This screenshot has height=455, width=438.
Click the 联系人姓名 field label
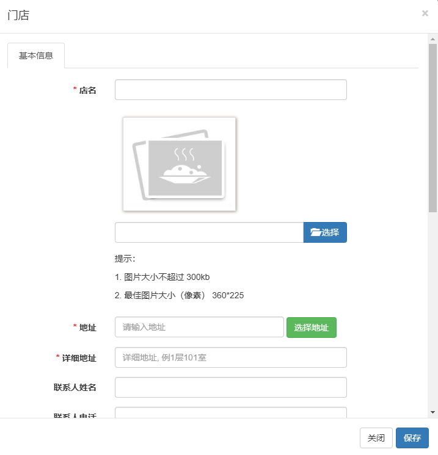click(x=75, y=387)
